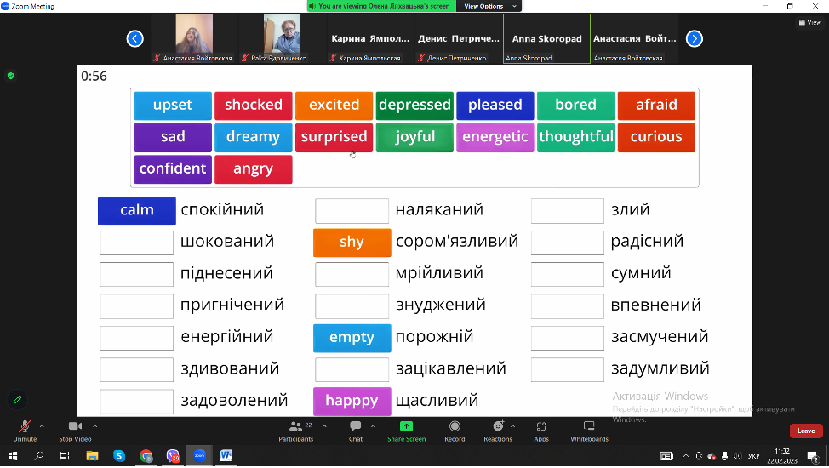Viewport: 829px width, 468px height.
Task: Leave the meeting
Action: [x=805, y=431]
